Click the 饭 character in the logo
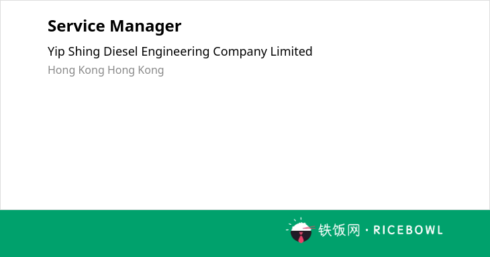Viewport: 490px width, 257px height. (339, 230)
